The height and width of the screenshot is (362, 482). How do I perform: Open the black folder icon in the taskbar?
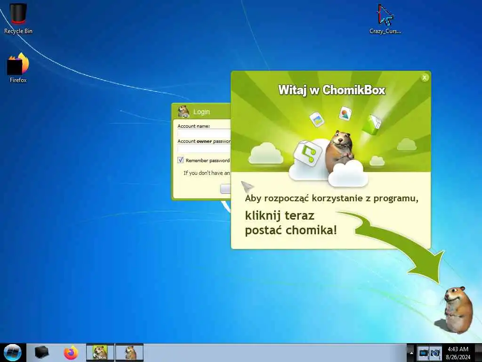pos(41,353)
